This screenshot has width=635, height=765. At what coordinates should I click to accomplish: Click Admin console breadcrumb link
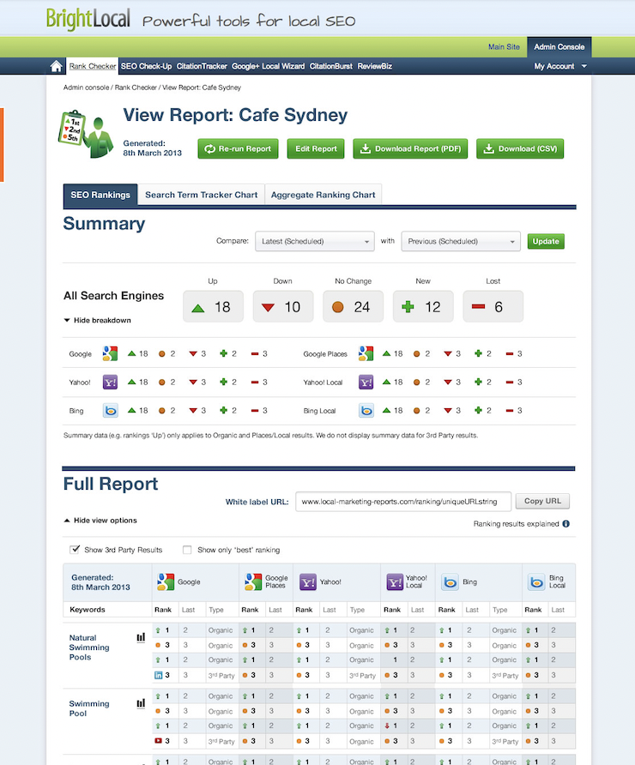(87, 87)
